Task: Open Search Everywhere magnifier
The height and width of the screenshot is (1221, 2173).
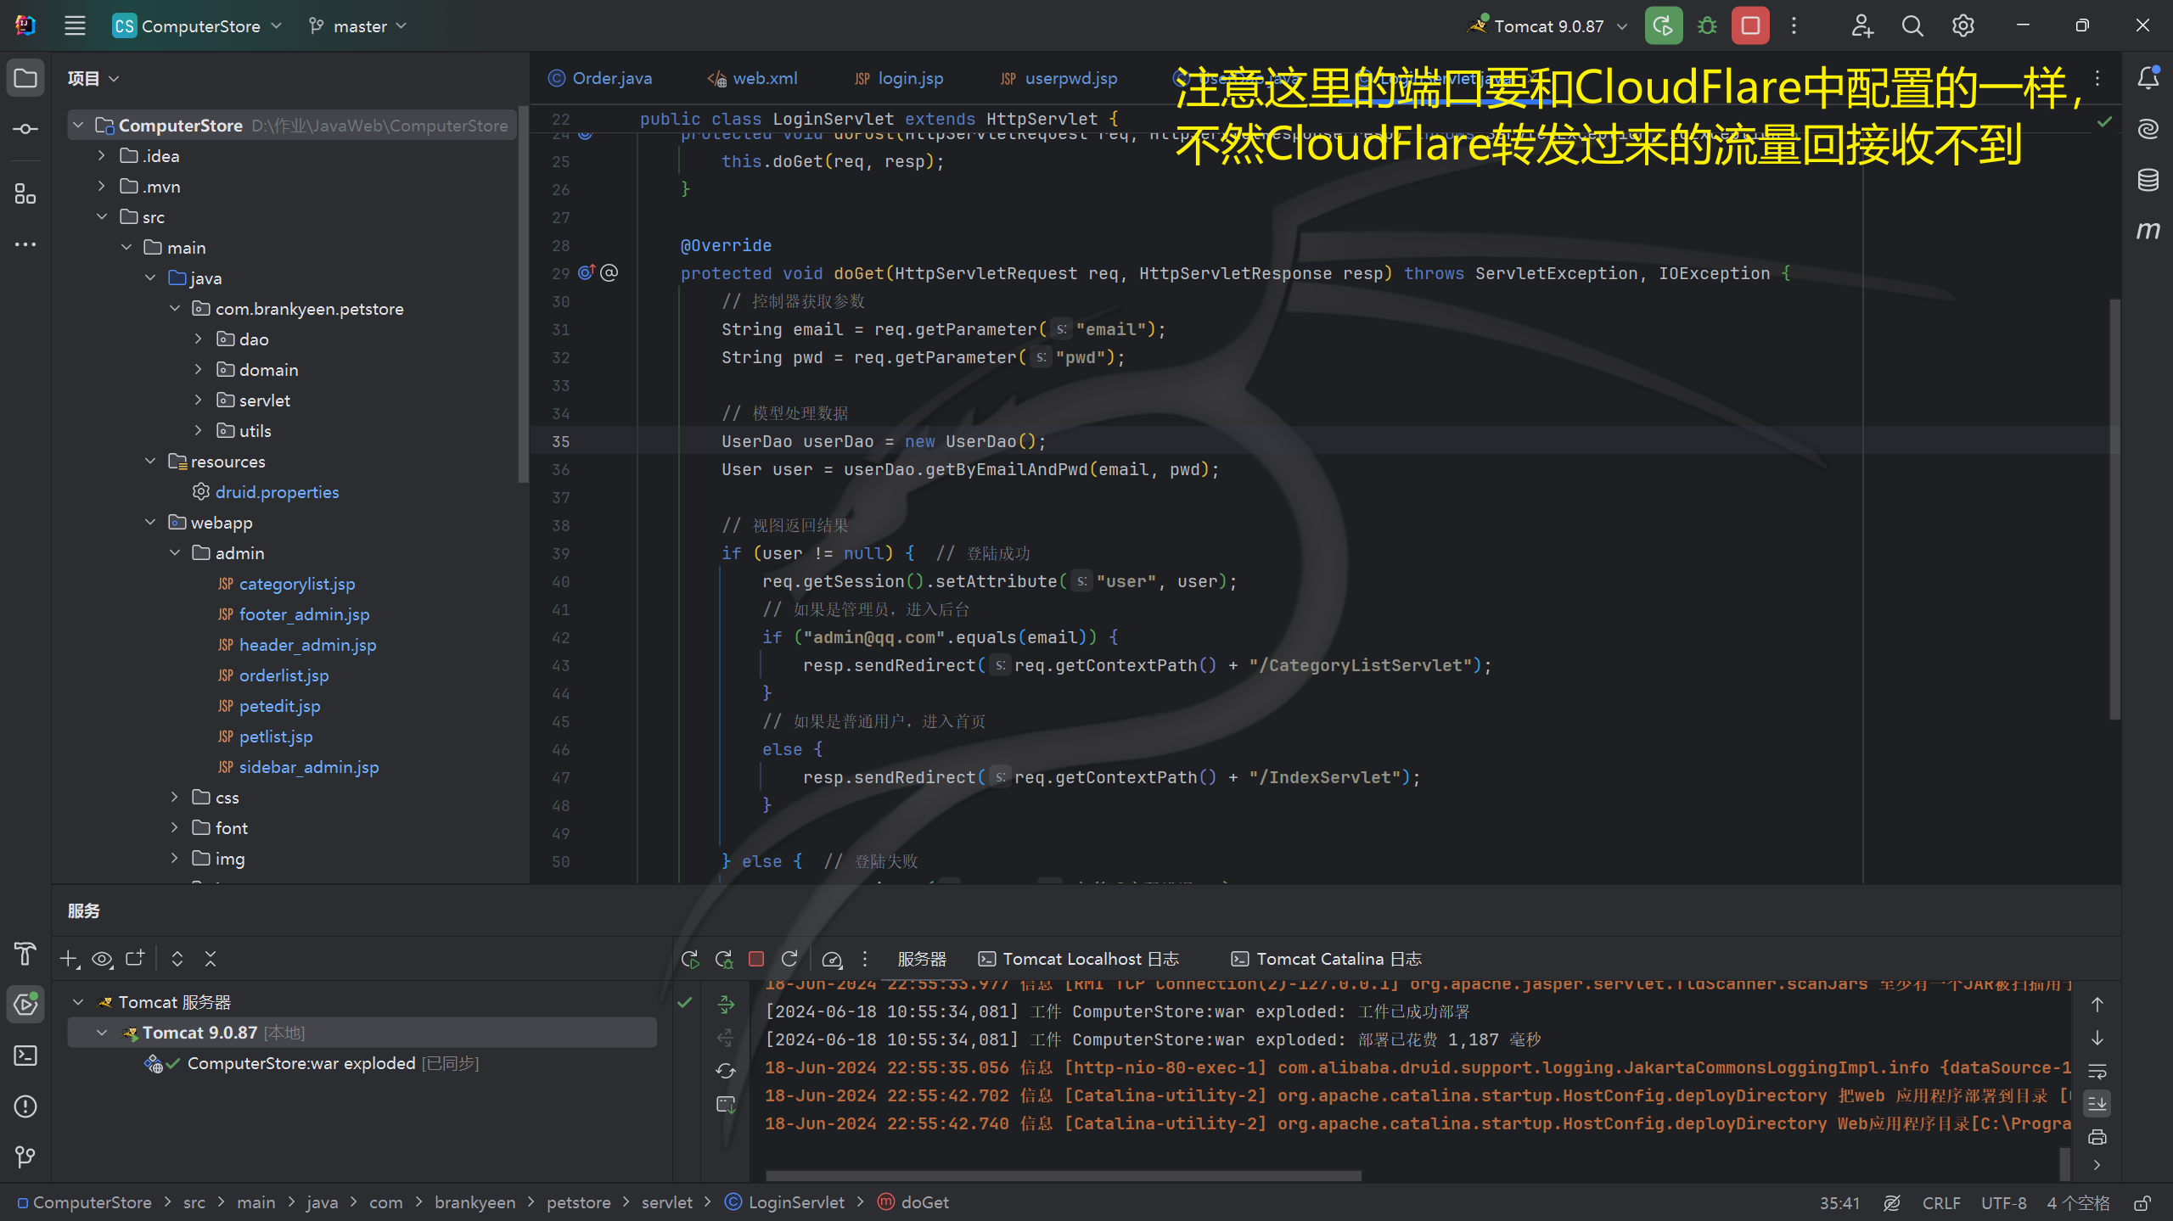Action: point(1912,25)
